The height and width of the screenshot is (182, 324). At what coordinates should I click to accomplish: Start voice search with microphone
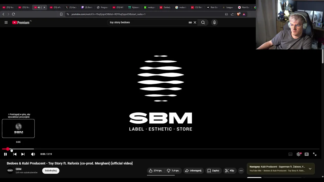pos(214,22)
